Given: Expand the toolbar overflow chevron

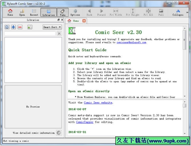Looking at the screenshot, I should pos(187,12).
